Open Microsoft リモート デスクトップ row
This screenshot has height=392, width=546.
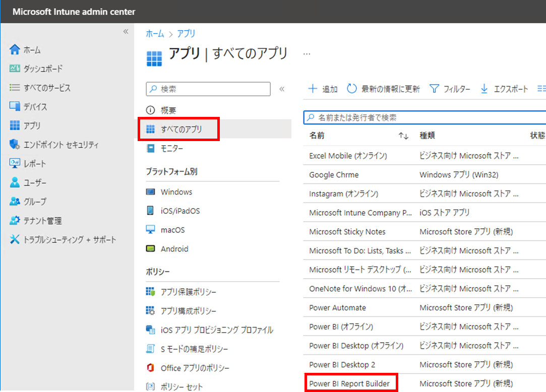coord(360,270)
